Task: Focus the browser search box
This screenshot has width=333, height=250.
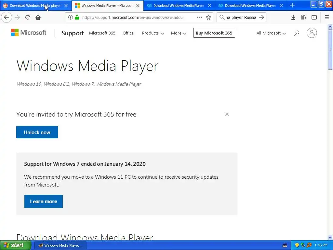Action: (241, 17)
